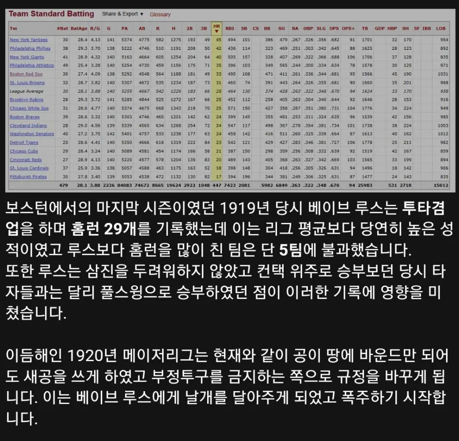Sort table by the LOB column
The width and height of the screenshot is (459, 441).
pyautogui.click(x=443, y=28)
